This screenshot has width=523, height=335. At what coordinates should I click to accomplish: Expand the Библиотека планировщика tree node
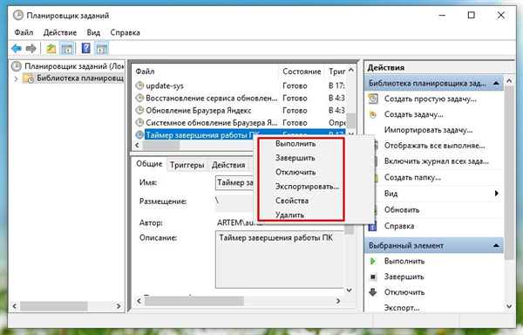[x=16, y=79]
